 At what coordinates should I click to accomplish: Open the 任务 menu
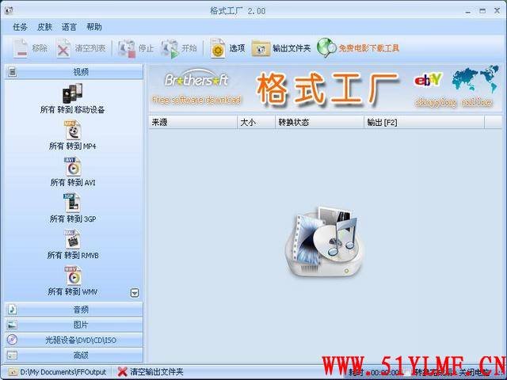click(x=20, y=27)
